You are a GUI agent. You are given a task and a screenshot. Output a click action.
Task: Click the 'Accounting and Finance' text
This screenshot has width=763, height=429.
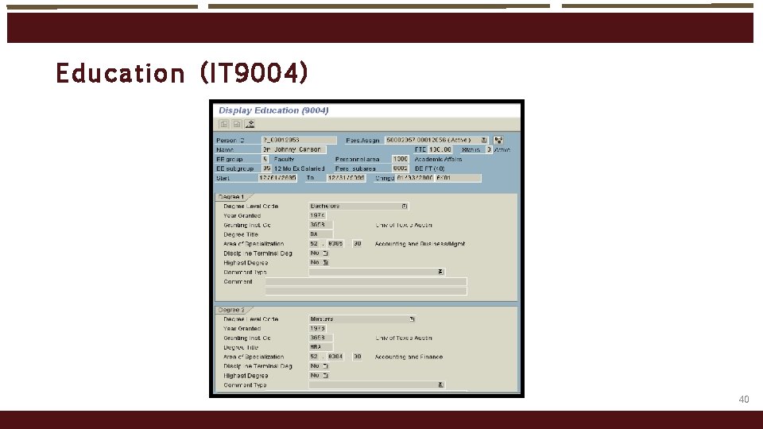pyautogui.click(x=409, y=357)
